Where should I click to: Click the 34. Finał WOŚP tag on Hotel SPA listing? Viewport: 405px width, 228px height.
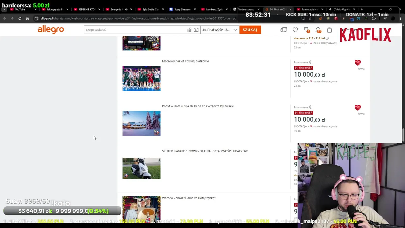coord(303,113)
